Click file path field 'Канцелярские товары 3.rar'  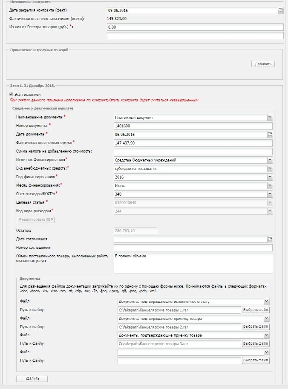179,343
